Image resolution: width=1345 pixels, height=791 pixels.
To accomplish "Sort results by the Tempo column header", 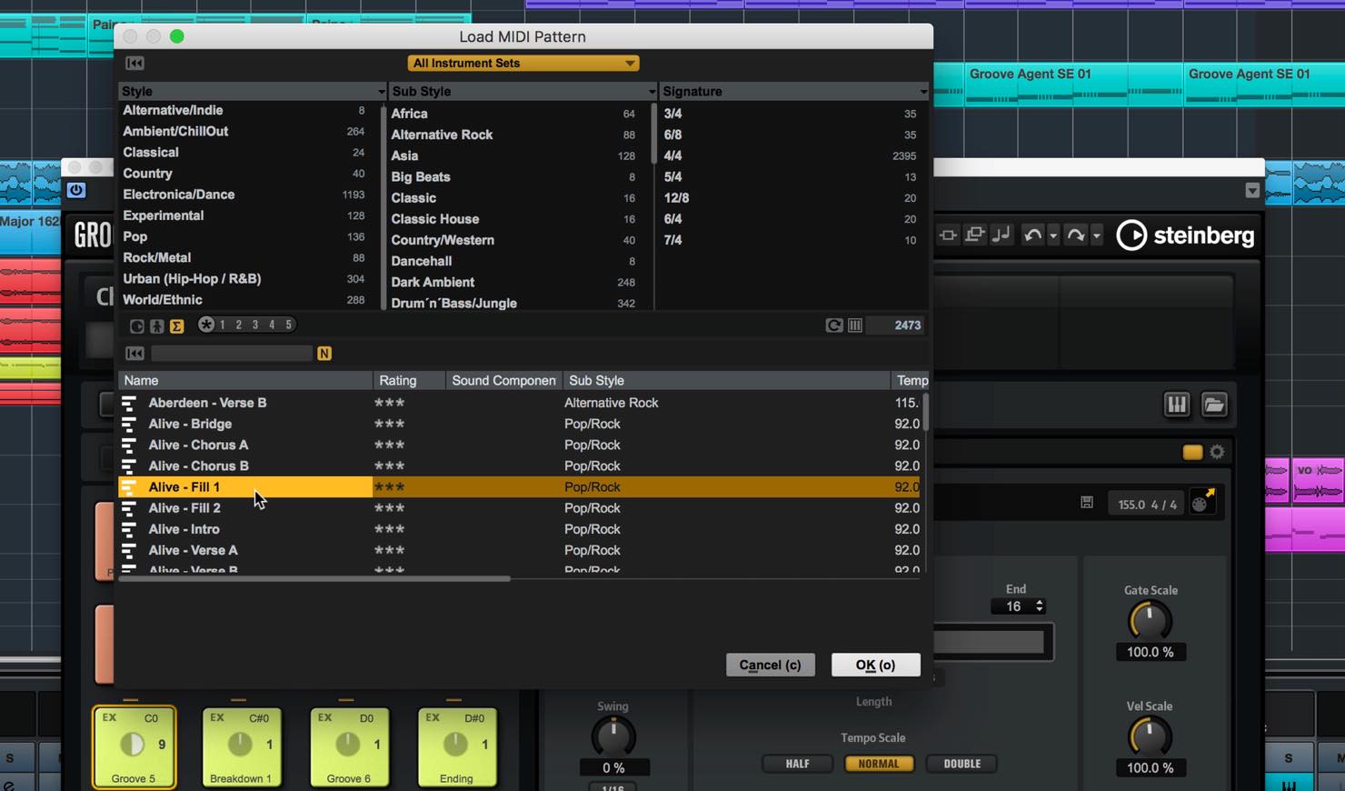I will (910, 380).
